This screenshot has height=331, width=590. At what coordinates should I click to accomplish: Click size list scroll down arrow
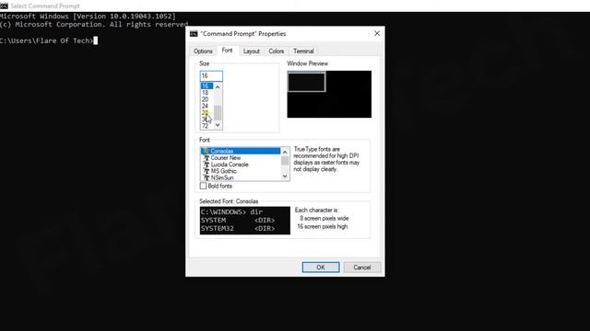coord(218,125)
